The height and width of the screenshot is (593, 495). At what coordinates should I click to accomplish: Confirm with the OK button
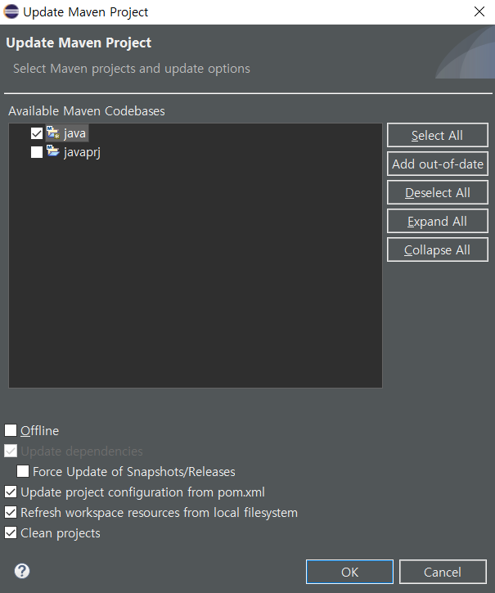pyautogui.click(x=349, y=572)
